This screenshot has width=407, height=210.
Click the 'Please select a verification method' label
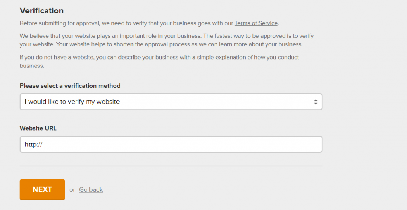[x=70, y=86]
